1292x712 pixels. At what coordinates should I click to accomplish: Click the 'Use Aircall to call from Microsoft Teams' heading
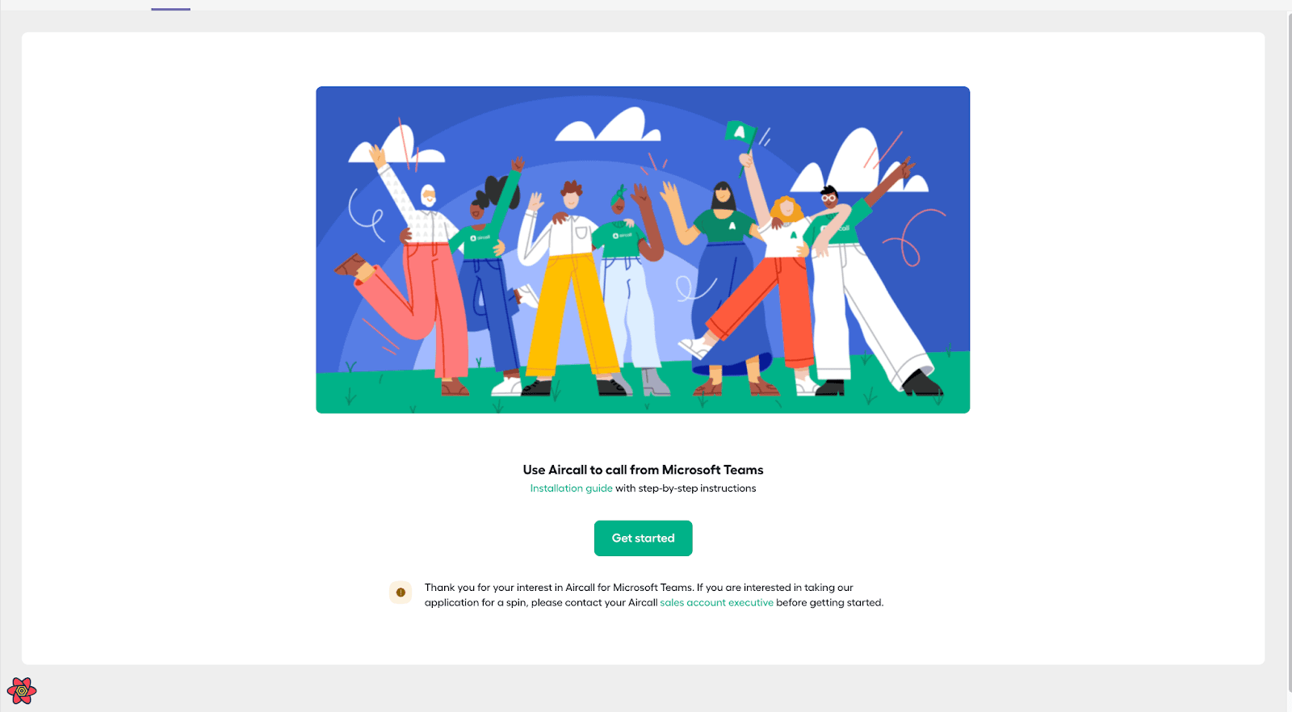coord(643,470)
